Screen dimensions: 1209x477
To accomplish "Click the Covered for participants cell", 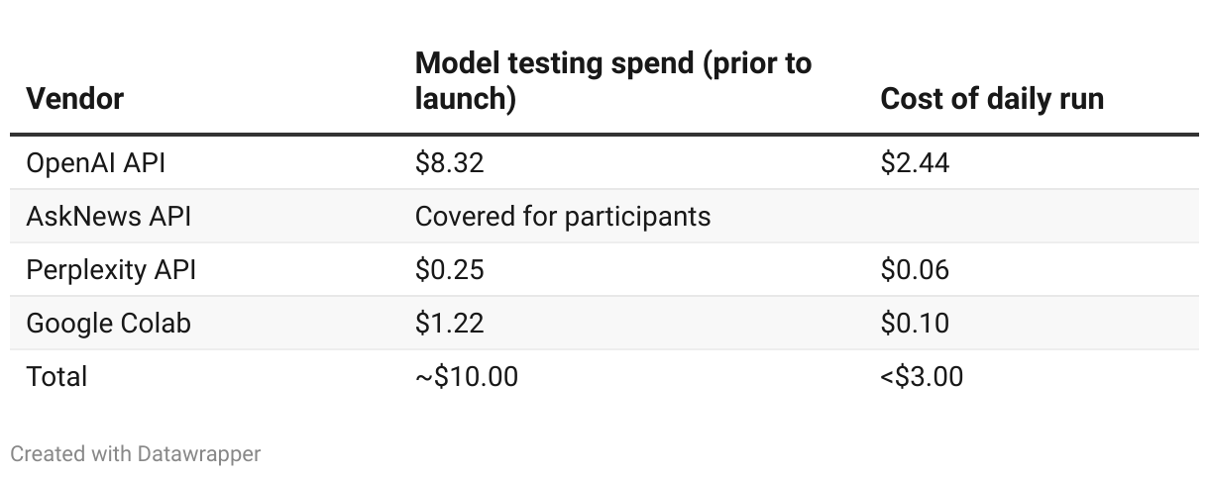I will tap(563, 216).
